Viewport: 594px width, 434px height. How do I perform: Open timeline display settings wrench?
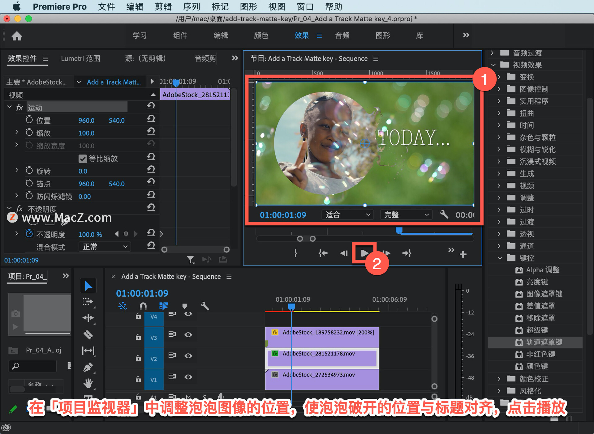pyautogui.click(x=204, y=306)
